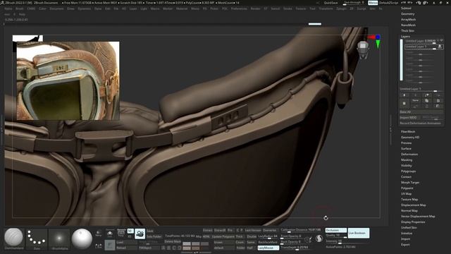This screenshot has height=254, width=451.
Task: Toggle LazyMouse
Action: 268,248
